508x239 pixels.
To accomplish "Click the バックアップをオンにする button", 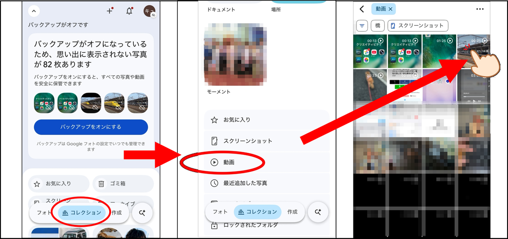I will (91, 127).
